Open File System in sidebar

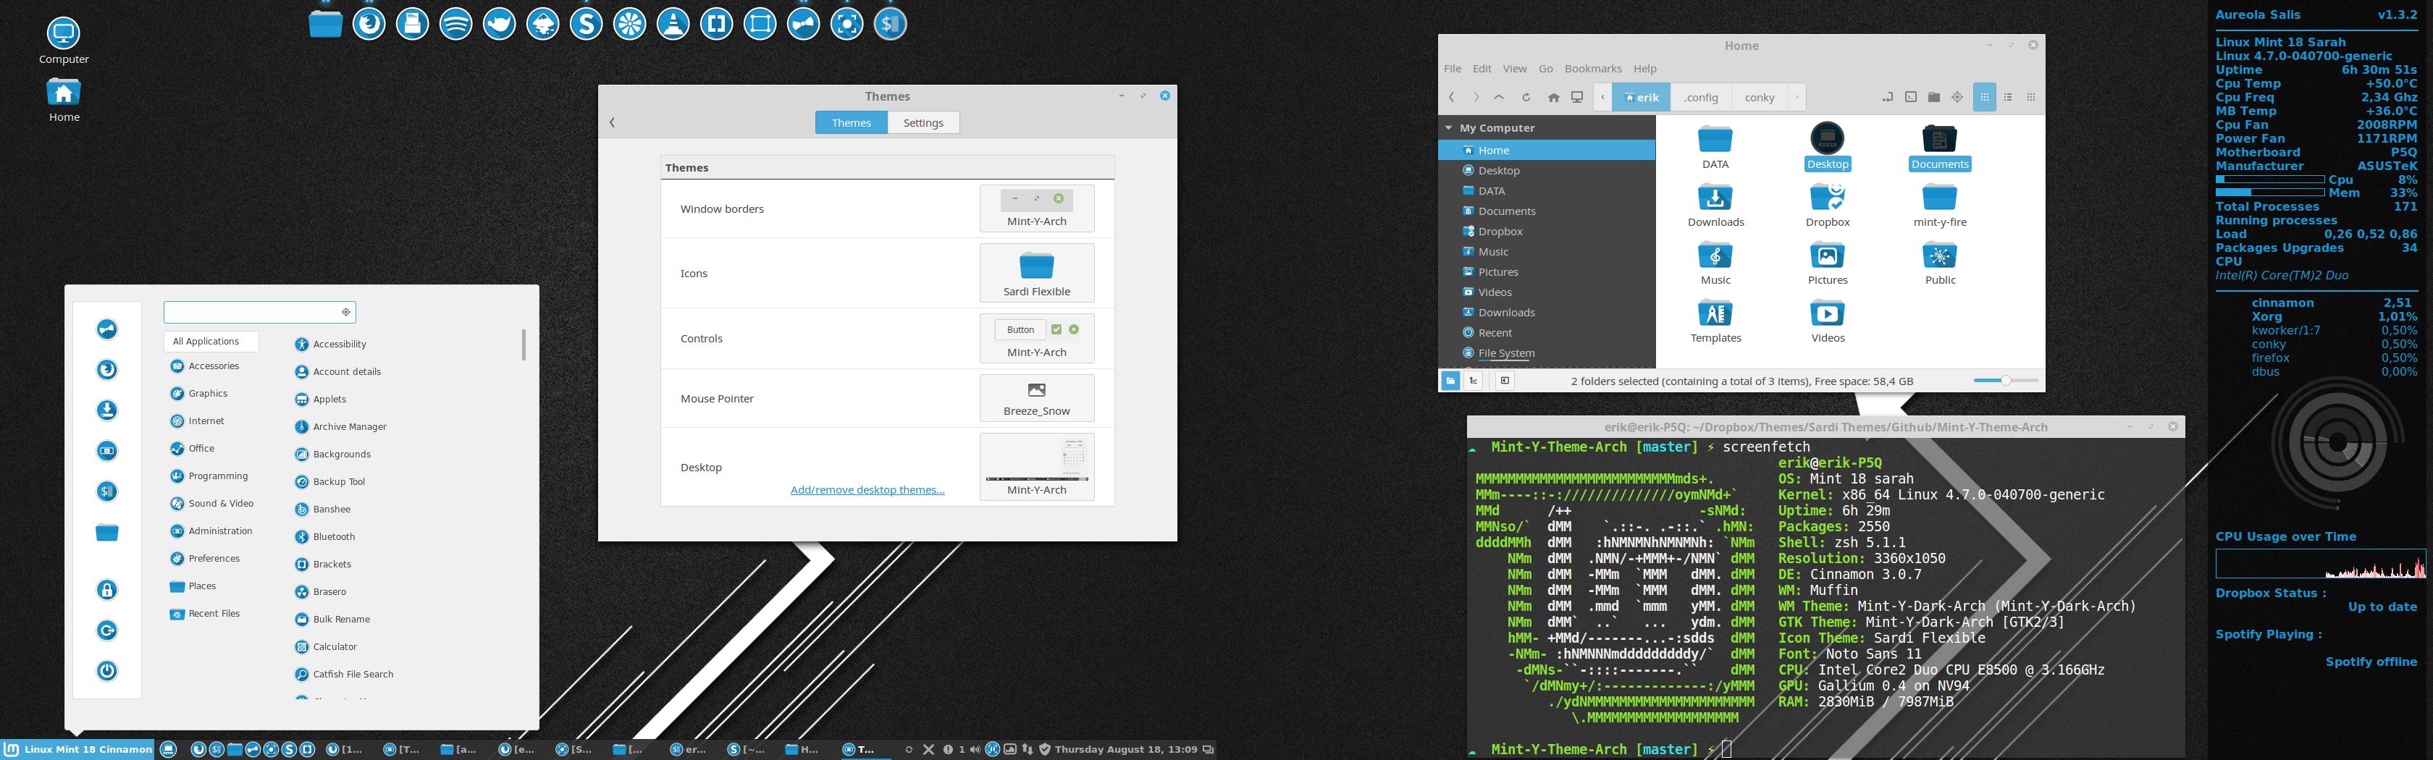pyautogui.click(x=1505, y=353)
